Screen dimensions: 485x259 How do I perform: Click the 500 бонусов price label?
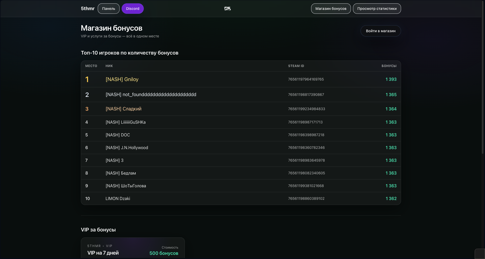(164, 253)
